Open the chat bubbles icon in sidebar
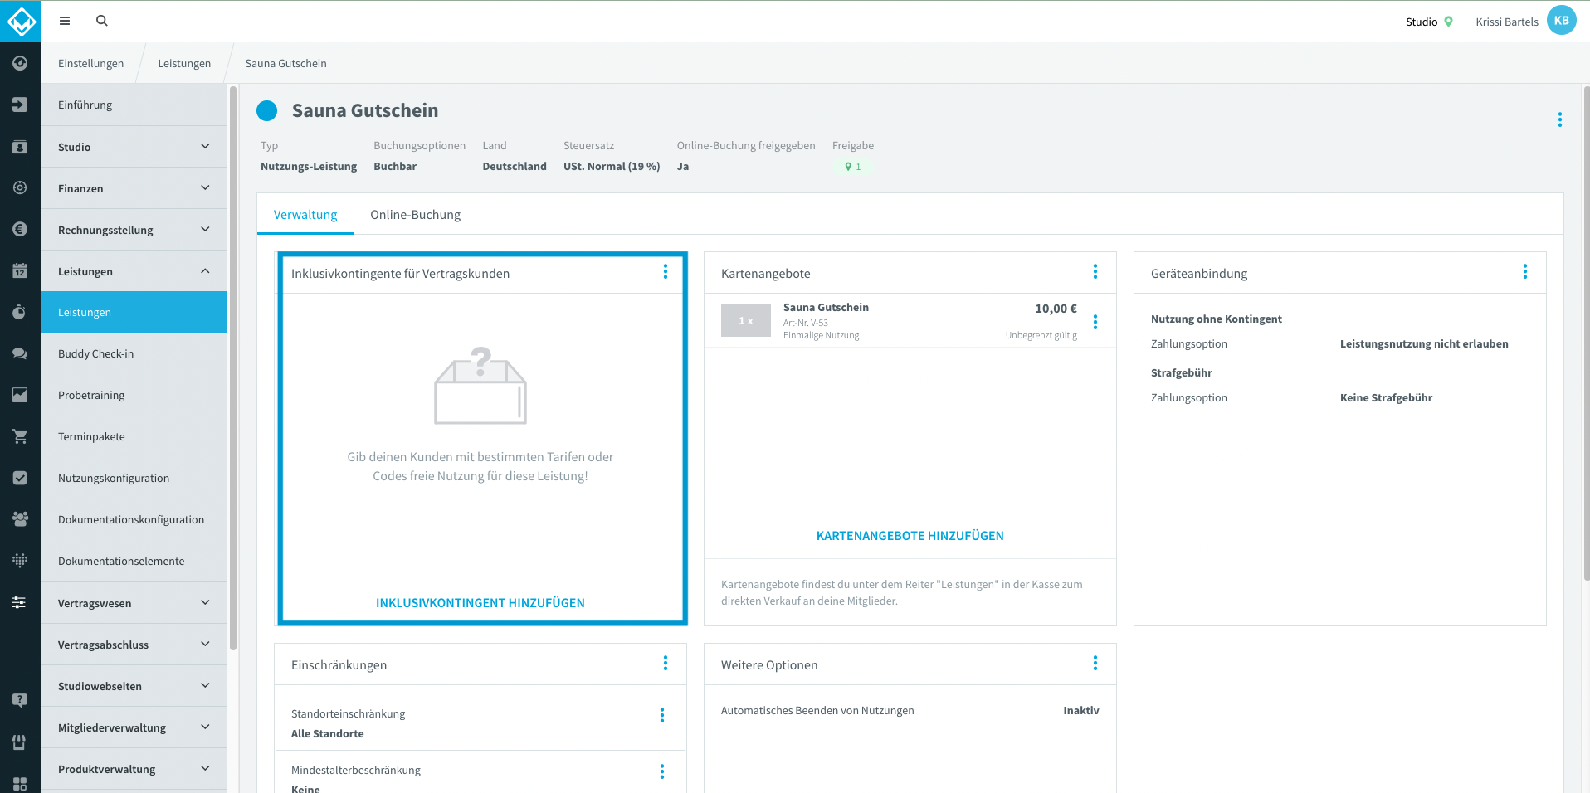Image resolution: width=1590 pixels, height=793 pixels. [20, 353]
